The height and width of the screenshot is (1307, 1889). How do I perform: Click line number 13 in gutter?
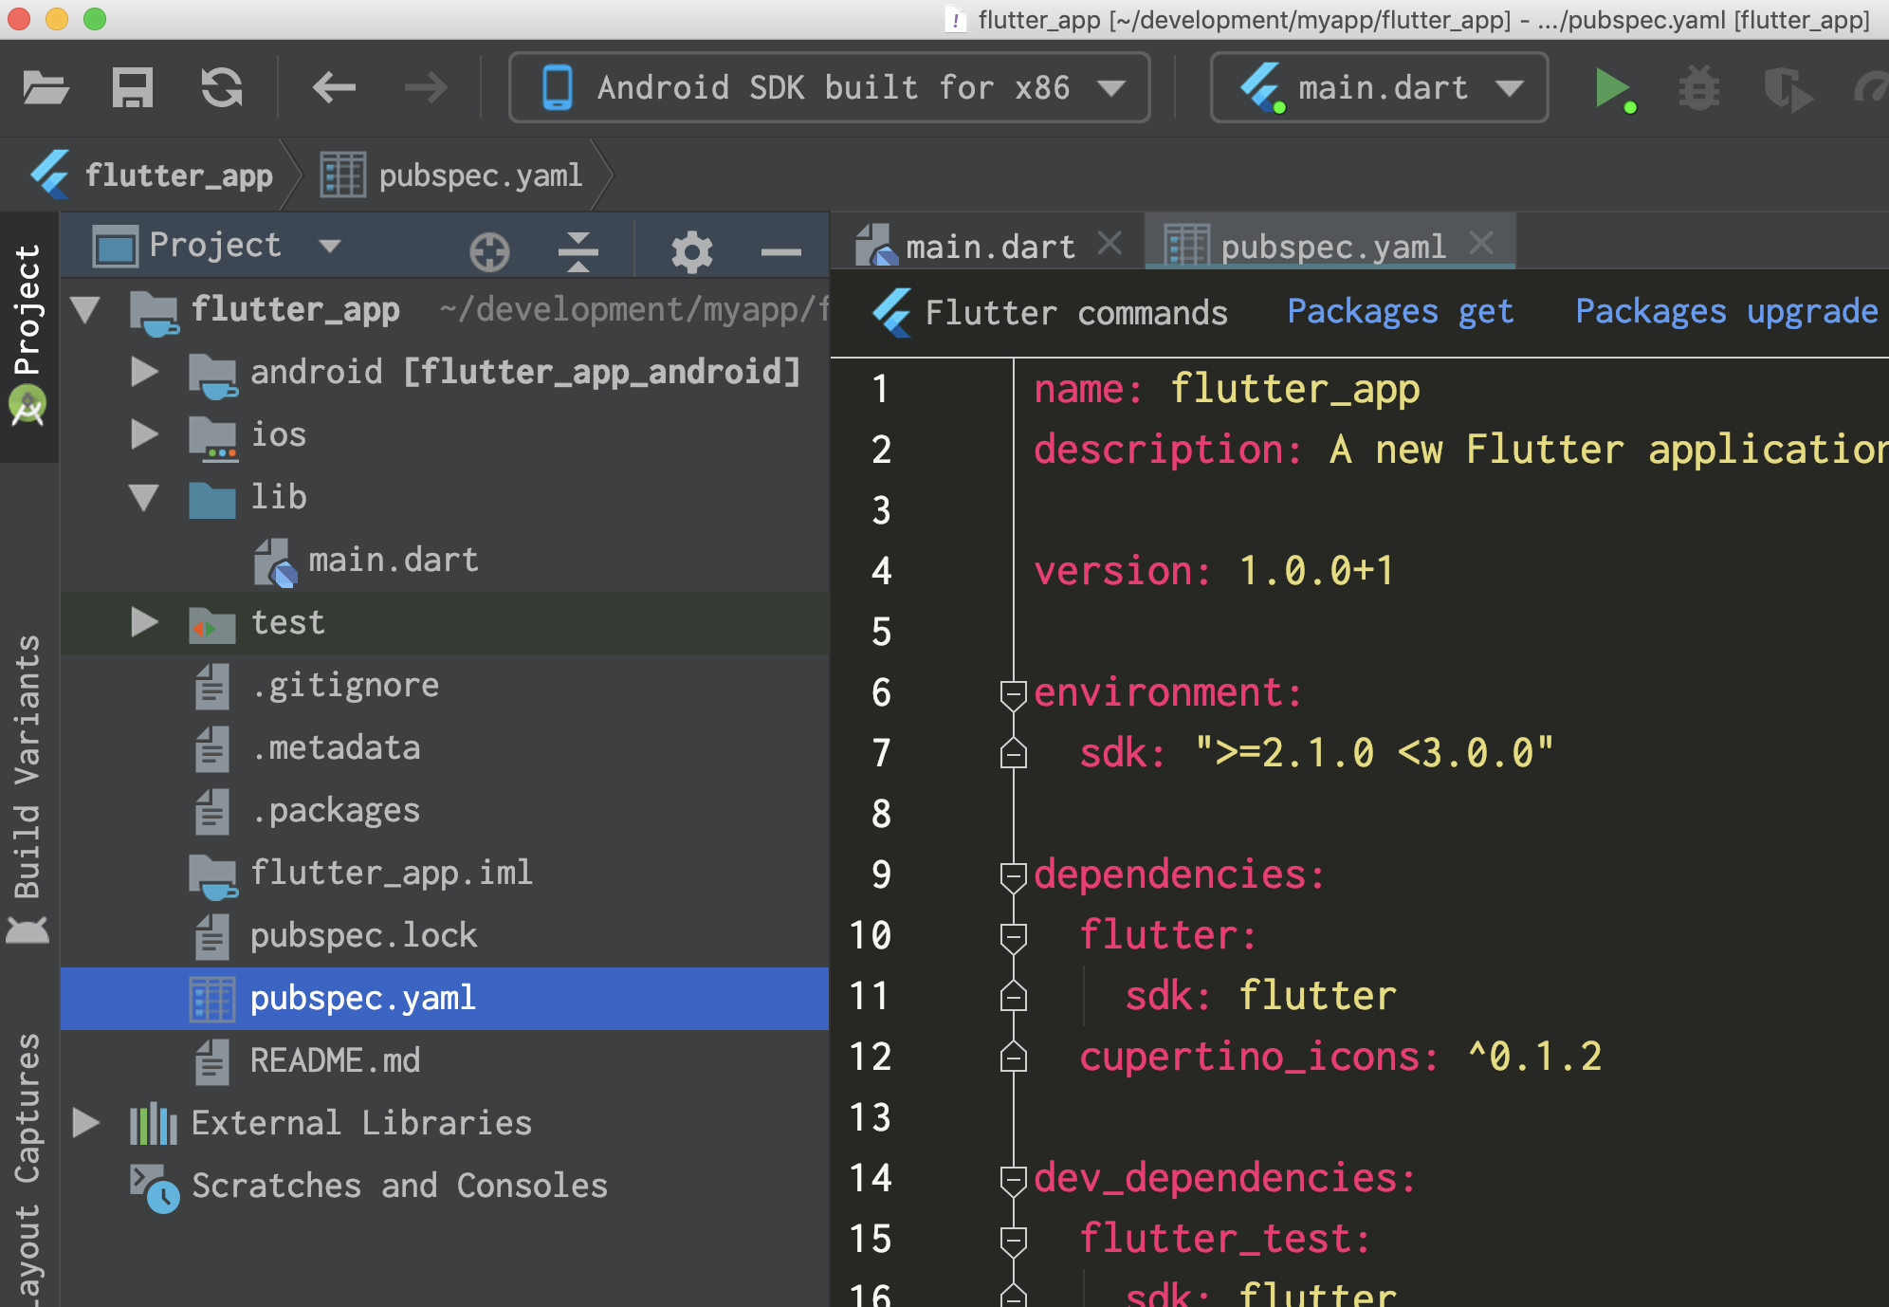pos(871,1117)
